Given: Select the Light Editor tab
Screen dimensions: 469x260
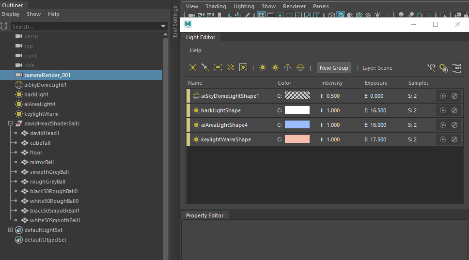Looking at the screenshot, I should 201,37.
